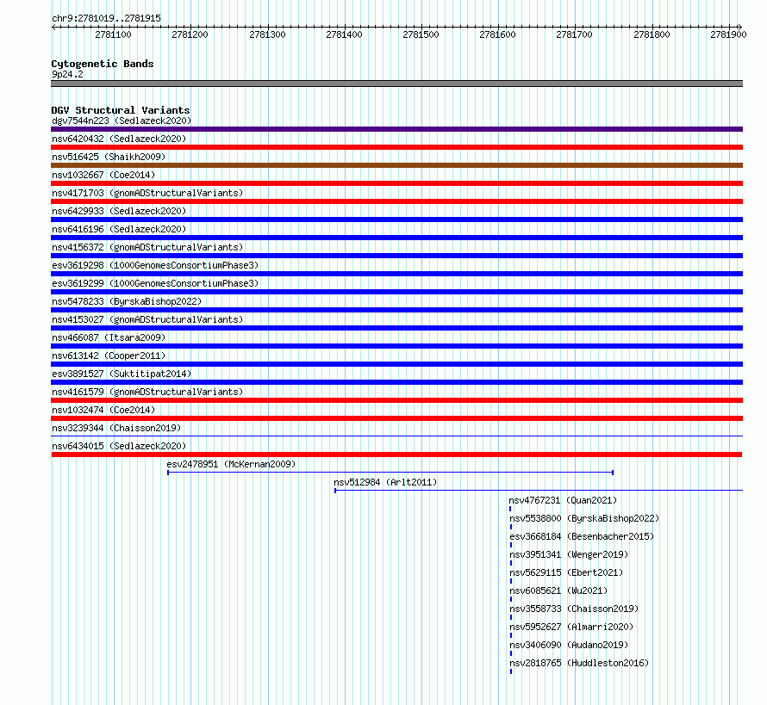Select esv3891527 (Suktitipat2014) label
Viewport: 767px width, 705px height.
click(x=122, y=374)
